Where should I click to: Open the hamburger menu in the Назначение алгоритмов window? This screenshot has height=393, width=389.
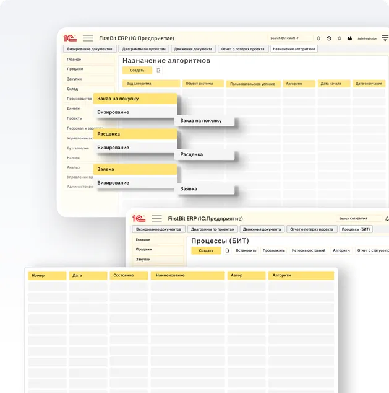click(x=88, y=38)
